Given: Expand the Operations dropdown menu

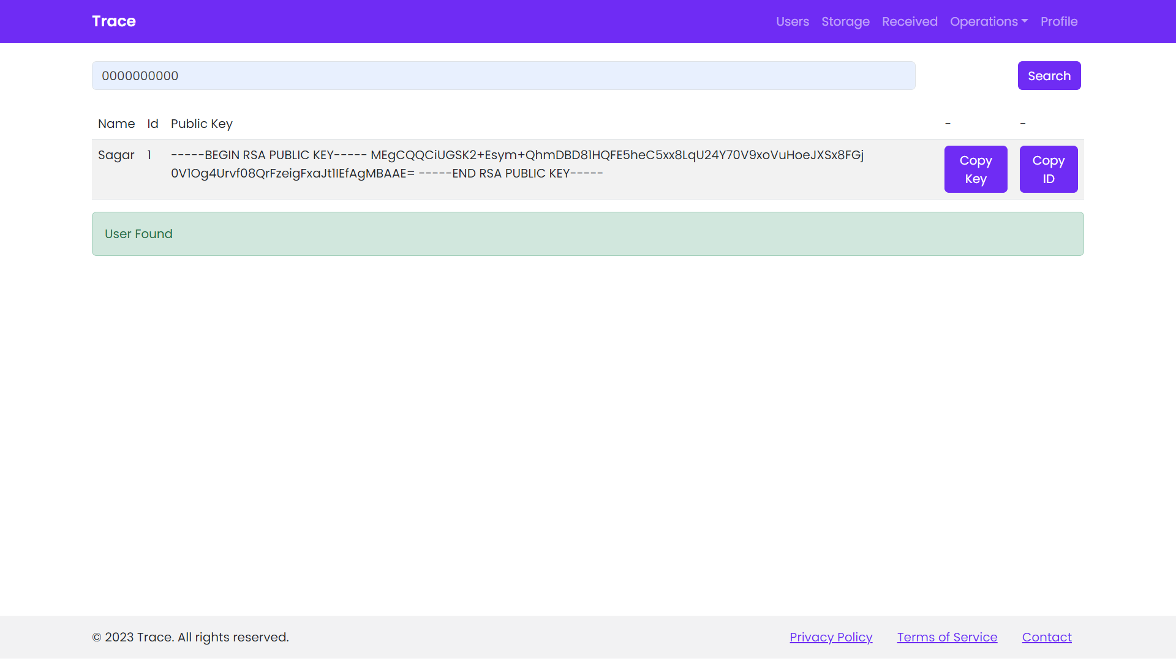Looking at the screenshot, I should [x=989, y=21].
